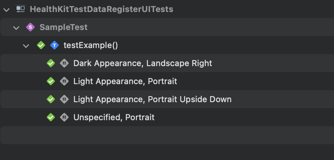This screenshot has width=334, height=160.
Task: Select Dark Appearance, Landscape Right result
Action: click(x=143, y=63)
